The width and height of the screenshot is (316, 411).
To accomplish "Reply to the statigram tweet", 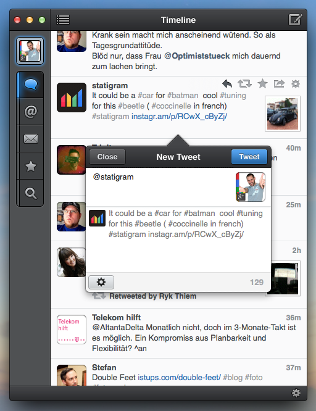I will tap(227, 84).
